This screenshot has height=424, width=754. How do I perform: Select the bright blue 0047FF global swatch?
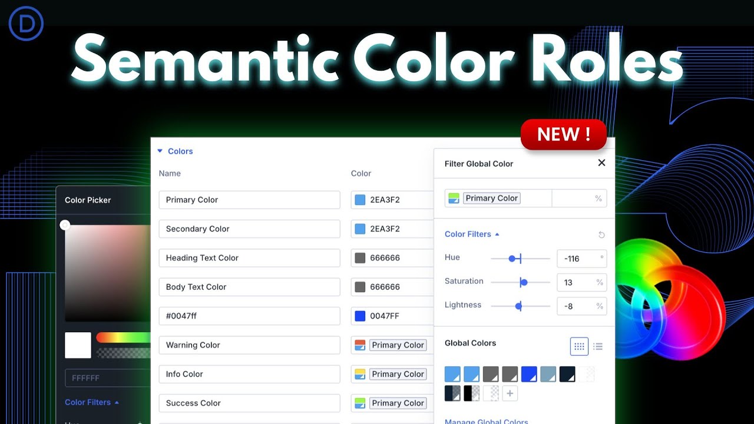coord(529,374)
